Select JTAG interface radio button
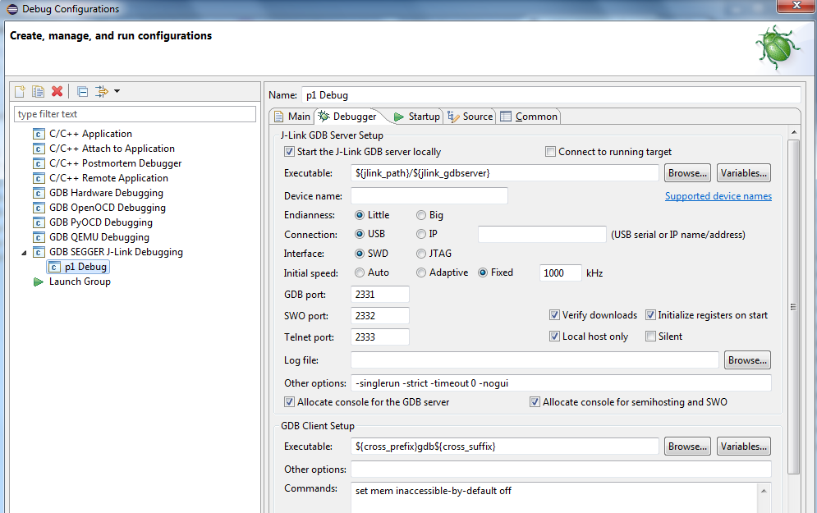The height and width of the screenshot is (513, 817). [x=421, y=254]
